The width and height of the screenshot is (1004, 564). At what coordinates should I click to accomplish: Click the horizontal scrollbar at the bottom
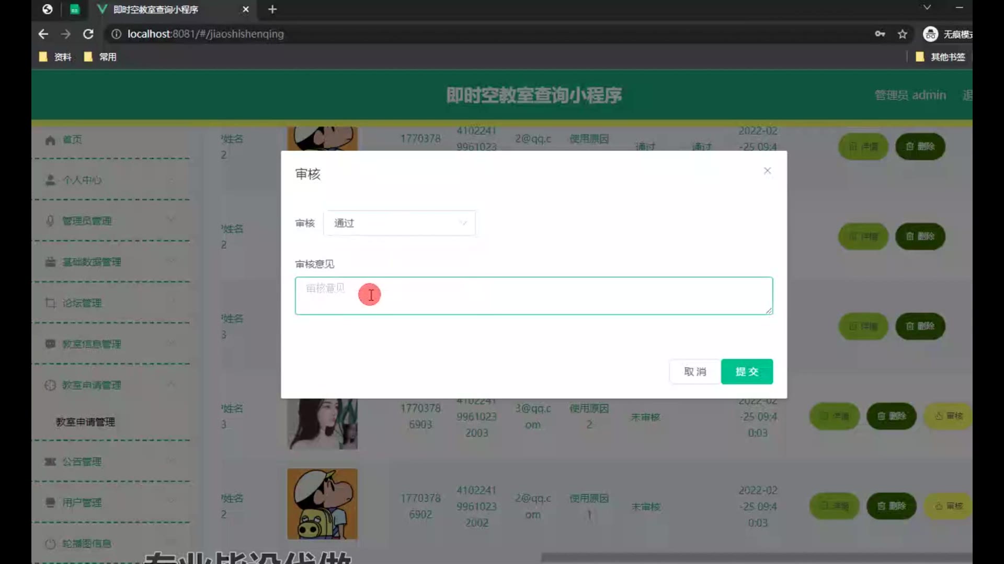point(756,558)
